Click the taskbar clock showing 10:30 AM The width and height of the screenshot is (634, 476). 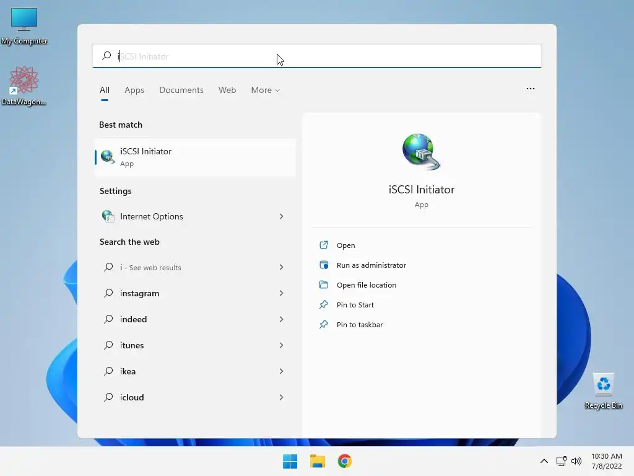pos(607,461)
